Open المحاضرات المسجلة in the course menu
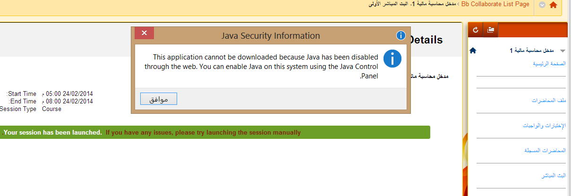The height and width of the screenshot is (196, 571). click(545, 150)
